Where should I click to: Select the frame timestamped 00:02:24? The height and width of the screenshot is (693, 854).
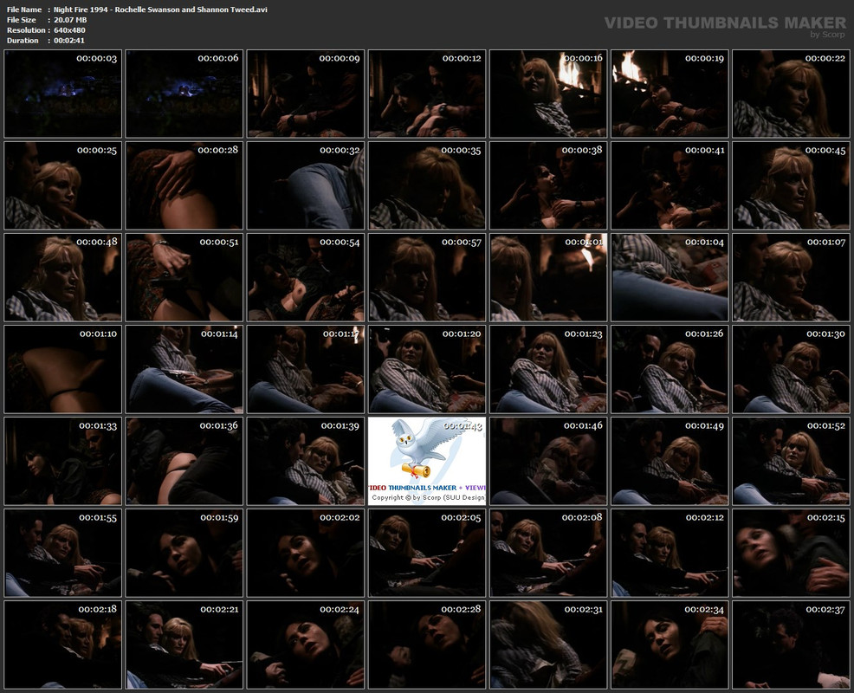[x=306, y=644]
